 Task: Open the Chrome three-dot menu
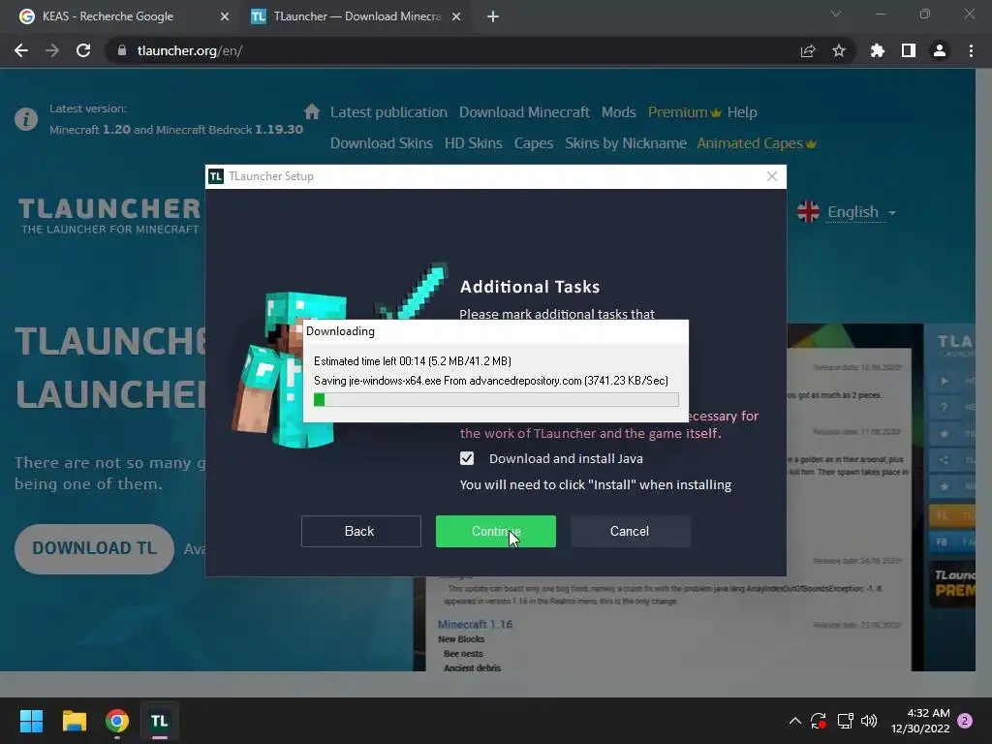971,50
